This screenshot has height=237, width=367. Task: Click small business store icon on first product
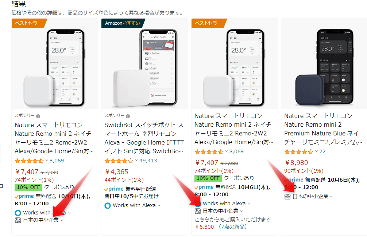coord(18,220)
